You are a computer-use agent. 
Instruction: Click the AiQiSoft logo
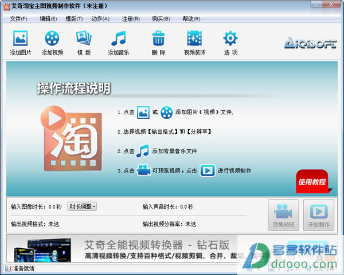click(x=310, y=43)
